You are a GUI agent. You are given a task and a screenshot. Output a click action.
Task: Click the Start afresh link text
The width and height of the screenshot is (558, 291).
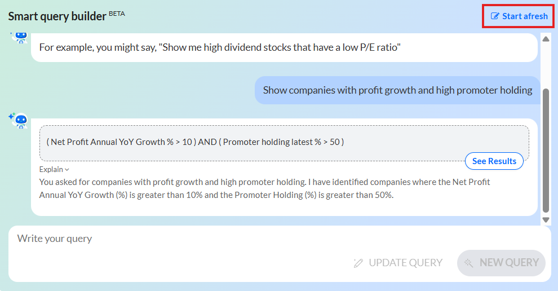click(x=525, y=16)
